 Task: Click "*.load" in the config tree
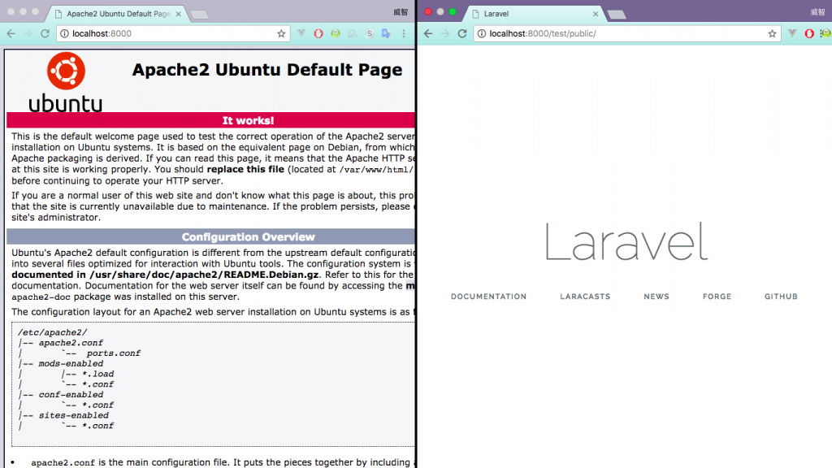coord(97,374)
